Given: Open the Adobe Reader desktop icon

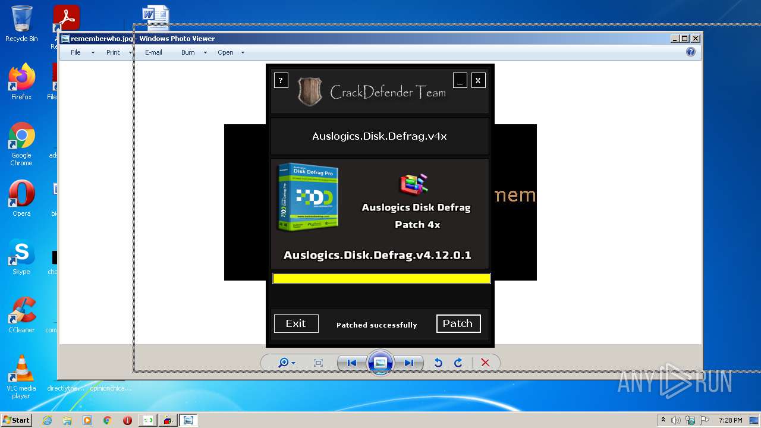Looking at the screenshot, I should (66, 18).
